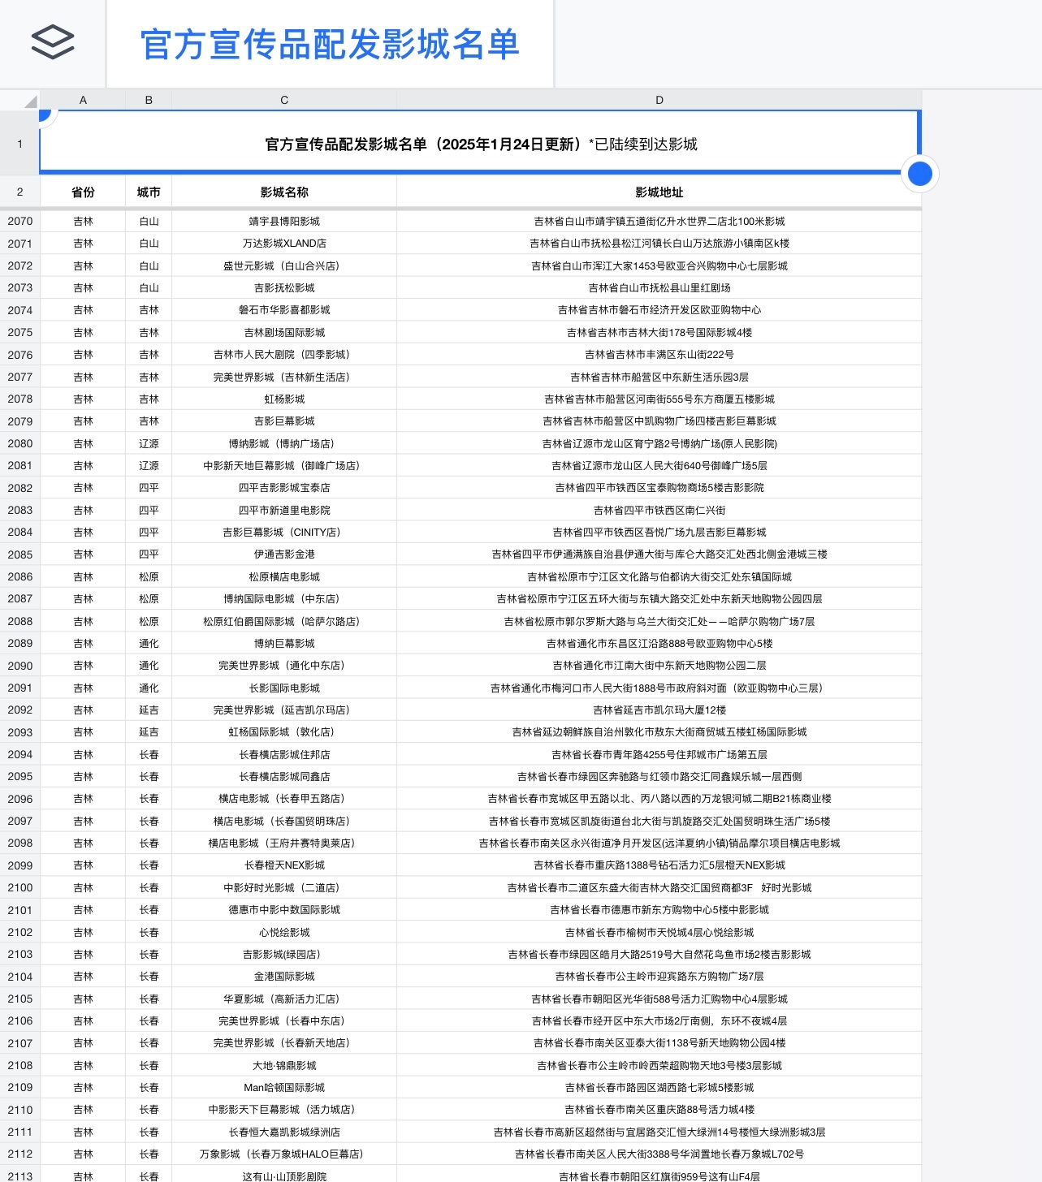Click cell 长春横店影城住邦店
This screenshot has width=1042, height=1182.
pos(284,754)
